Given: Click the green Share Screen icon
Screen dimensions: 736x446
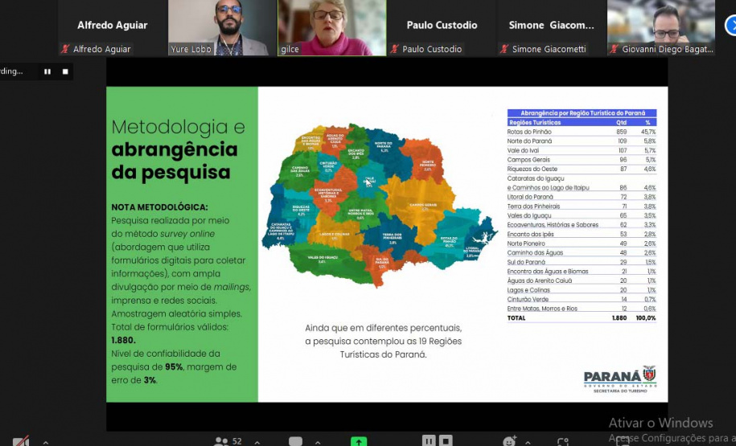Looking at the screenshot, I should [x=359, y=441].
